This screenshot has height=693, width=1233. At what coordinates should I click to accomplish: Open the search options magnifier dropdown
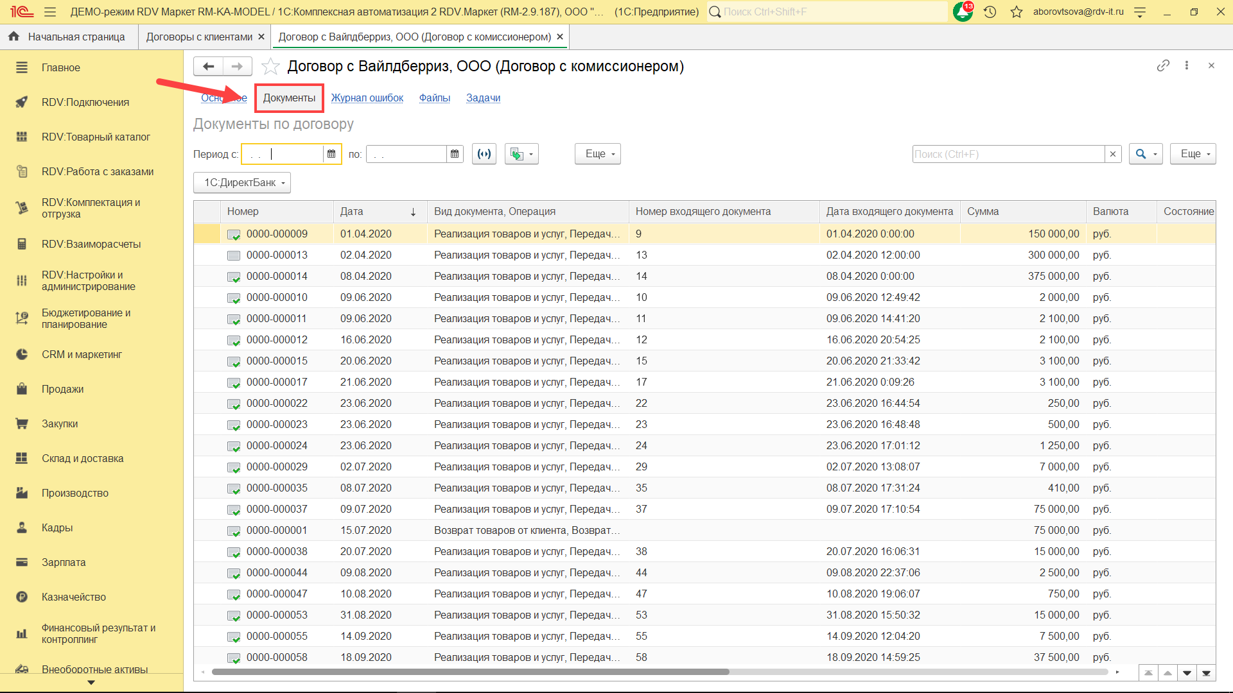[x=1146, y=154]
